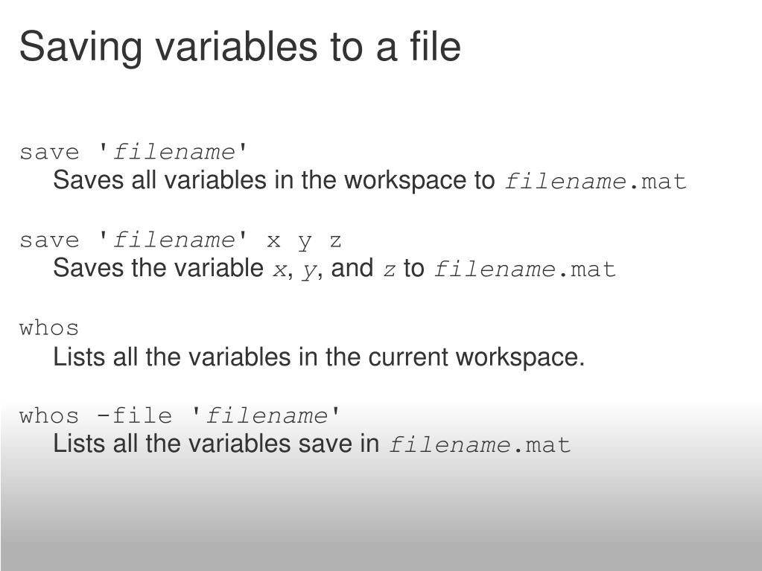The height and width of the screenshot is (571, 762).
Task: Click the whos -file 'filename' command
Action: (180, 416)
